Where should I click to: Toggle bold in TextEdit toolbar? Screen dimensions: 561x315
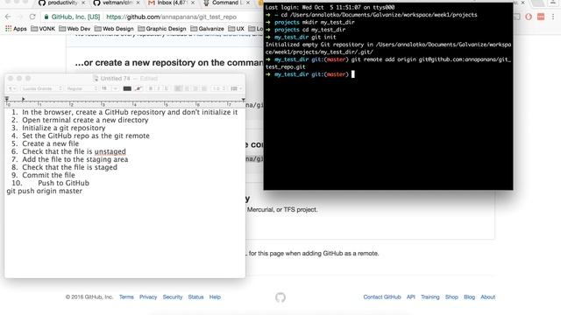pyautogui.click(x=151, y=88)
